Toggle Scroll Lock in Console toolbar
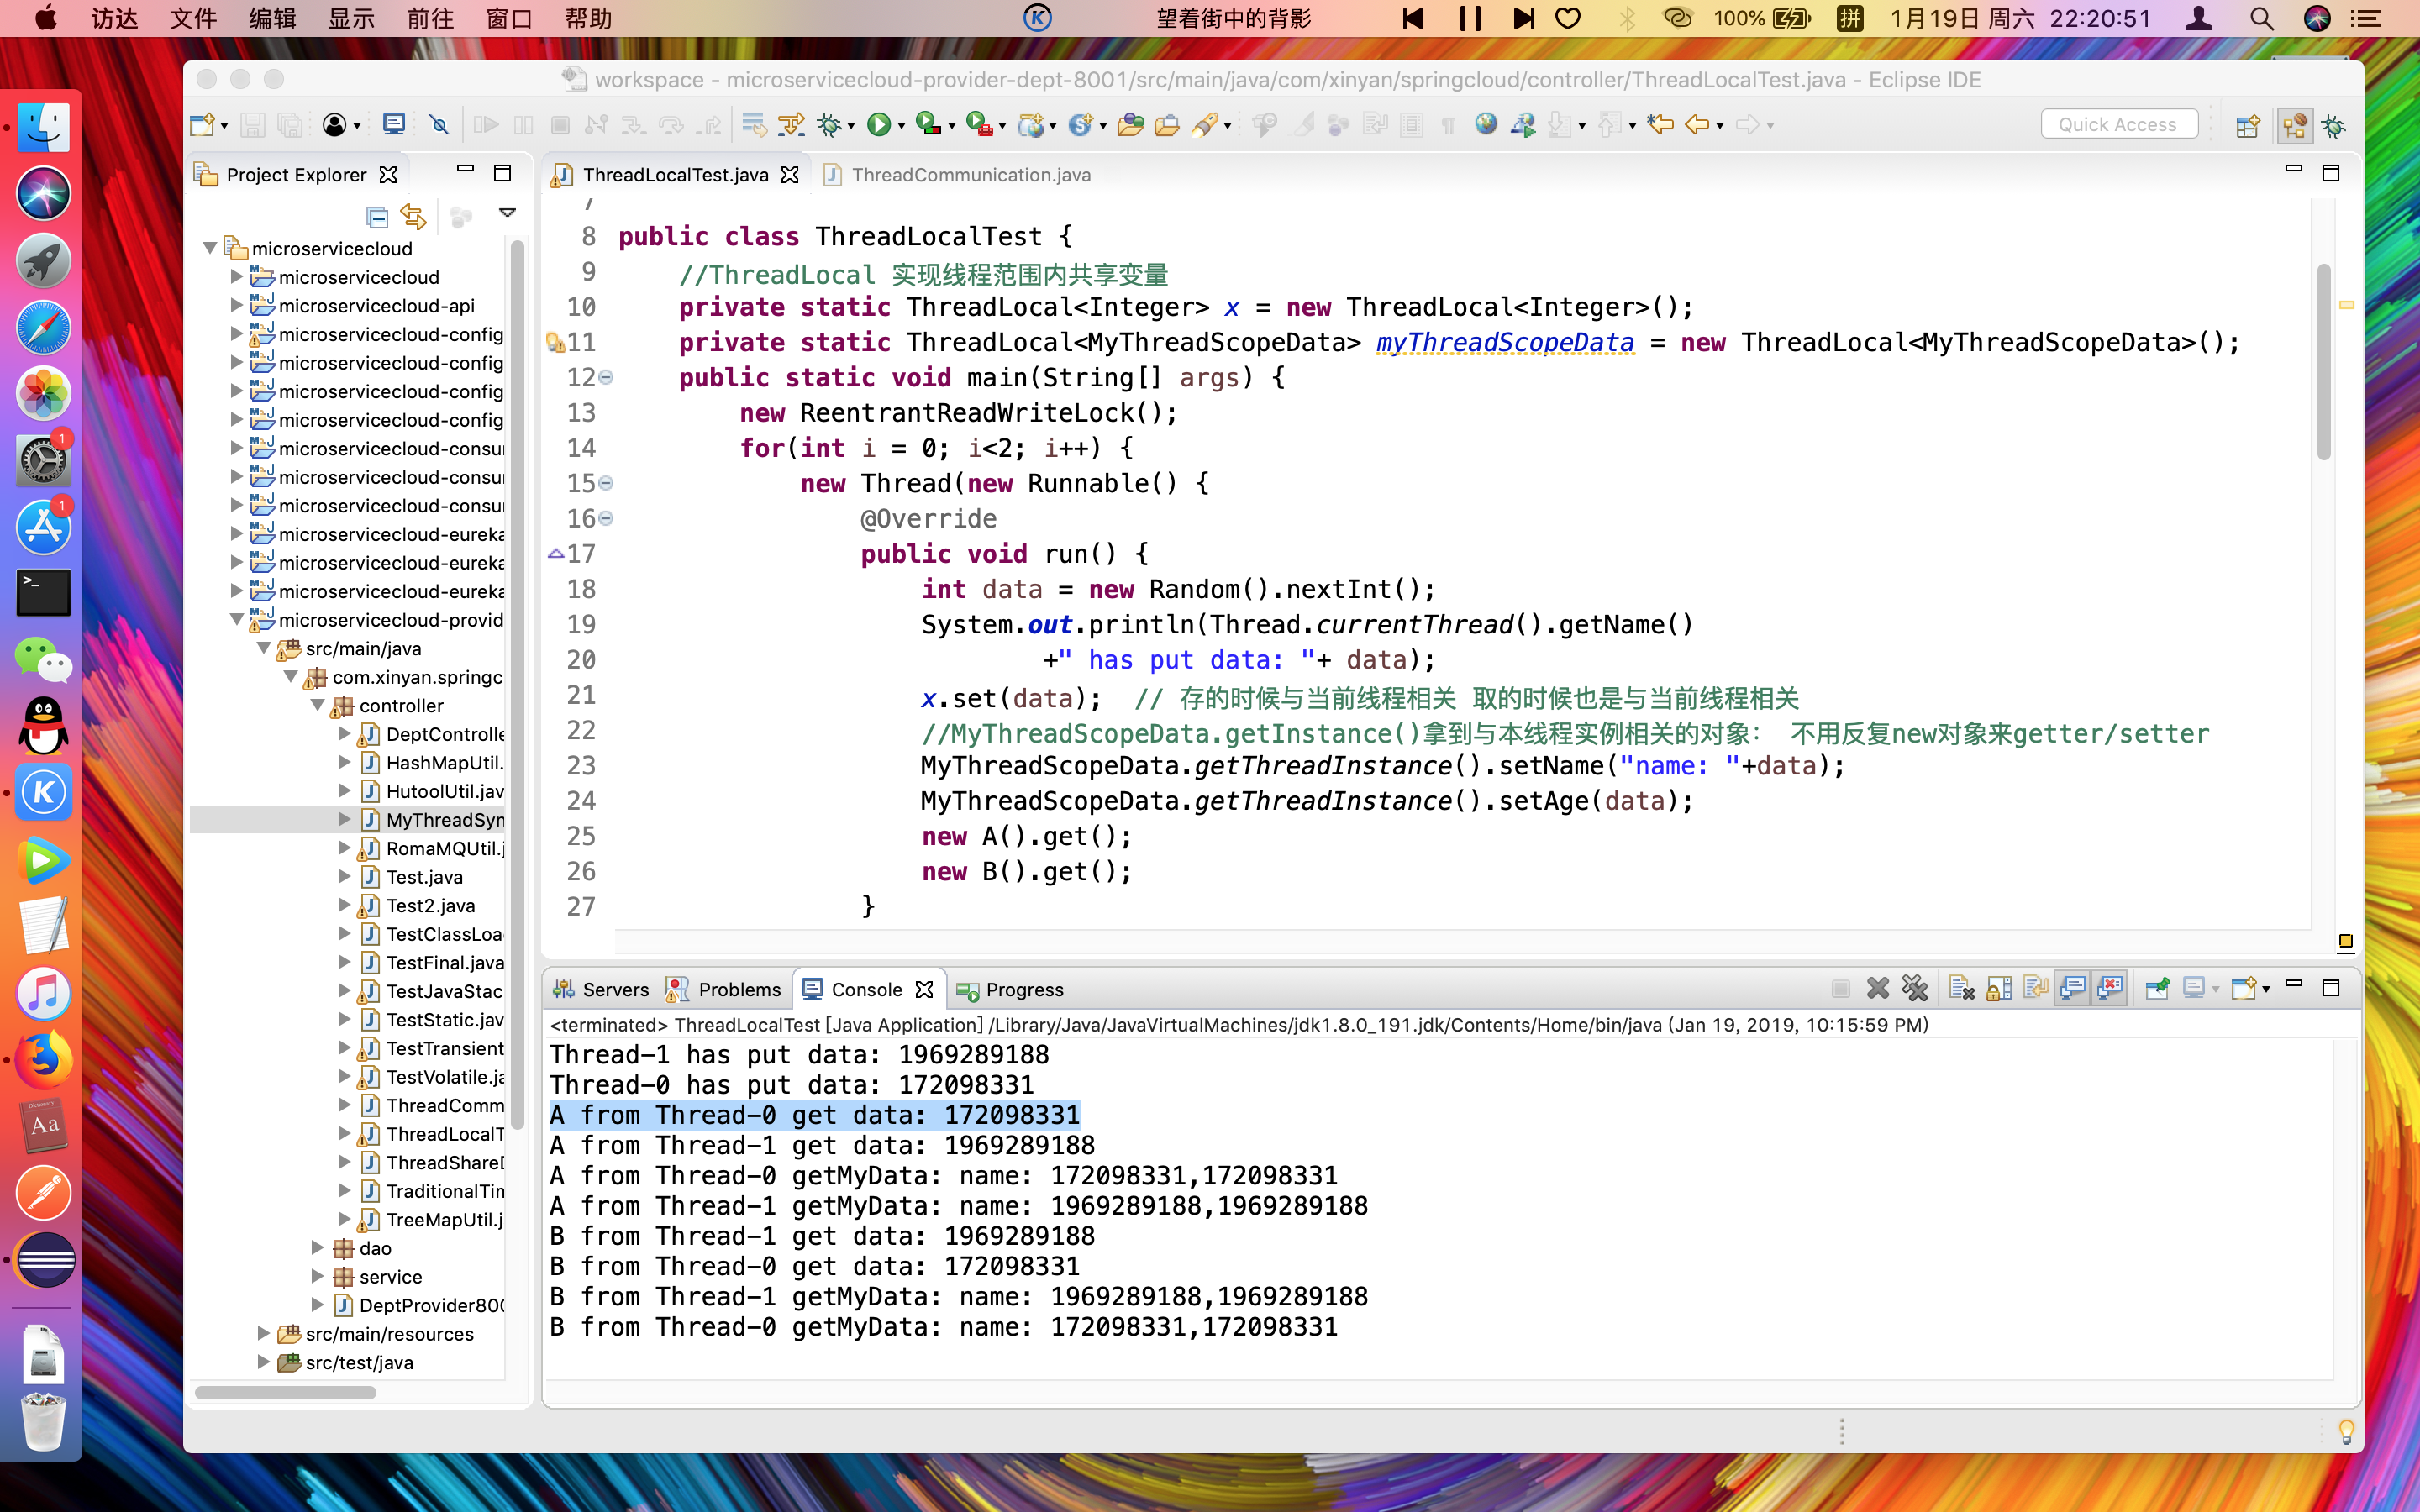Viewport: 2420px width, 1512px height. [x=1998, y=989]
